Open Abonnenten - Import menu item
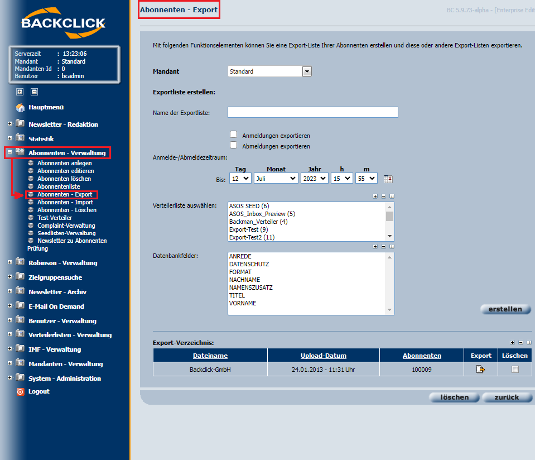 tap(65, 202)
